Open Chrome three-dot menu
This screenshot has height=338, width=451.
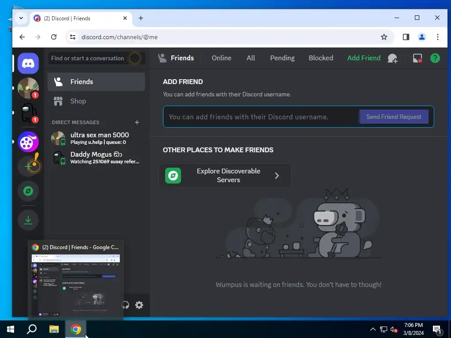437,37
